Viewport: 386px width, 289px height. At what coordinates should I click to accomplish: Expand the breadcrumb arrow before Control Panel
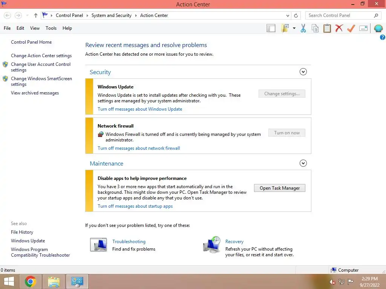click(x=51, y=15)
